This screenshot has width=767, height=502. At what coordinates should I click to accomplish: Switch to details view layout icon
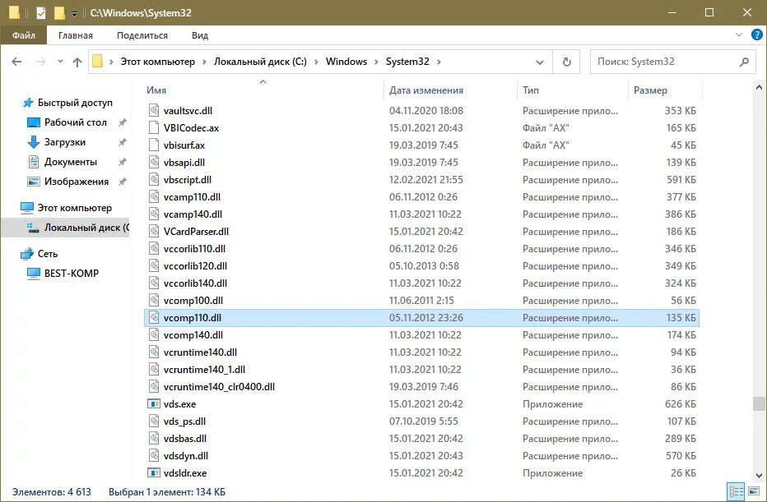click(x=737, y=492)
